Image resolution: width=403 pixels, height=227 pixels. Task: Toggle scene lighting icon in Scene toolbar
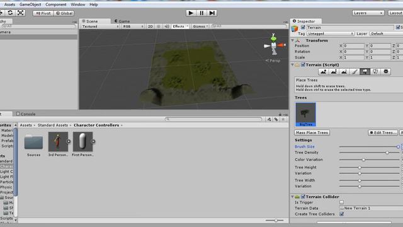pos(159,26)
